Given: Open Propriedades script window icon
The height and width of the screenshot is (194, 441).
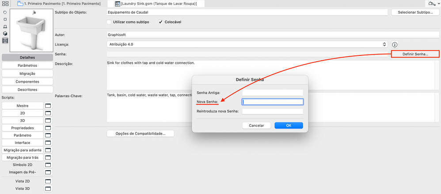Looking at the screenshot, I should [48, 128].
